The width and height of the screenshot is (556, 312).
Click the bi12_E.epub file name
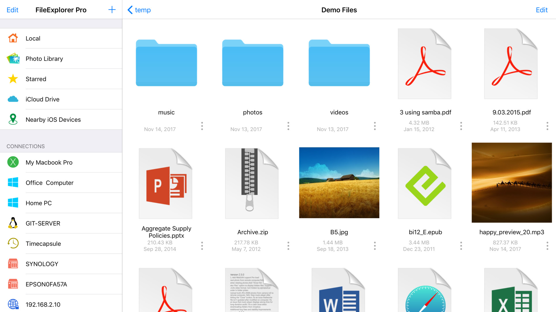(x=425, y=232)
